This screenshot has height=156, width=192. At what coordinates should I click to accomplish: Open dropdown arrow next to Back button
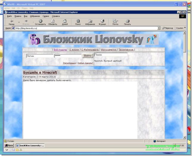pyautogui.click(x=19, y=22)
